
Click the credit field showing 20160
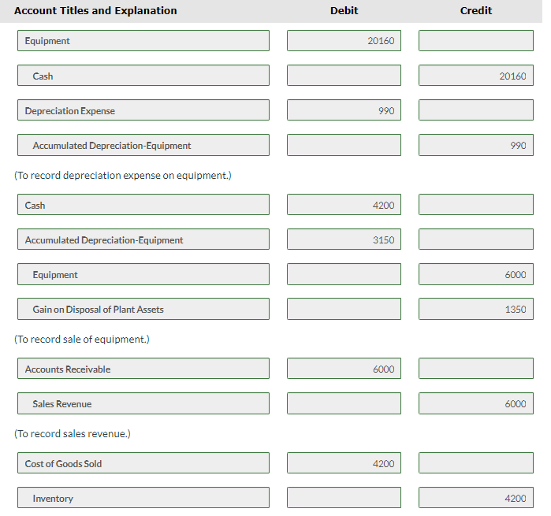point(476,75)
